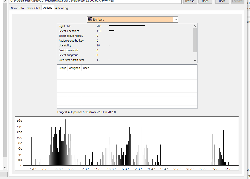This screenshot has width=250, height=179.
Task: Open the Game Chat tab
Action: click(34, 8)
